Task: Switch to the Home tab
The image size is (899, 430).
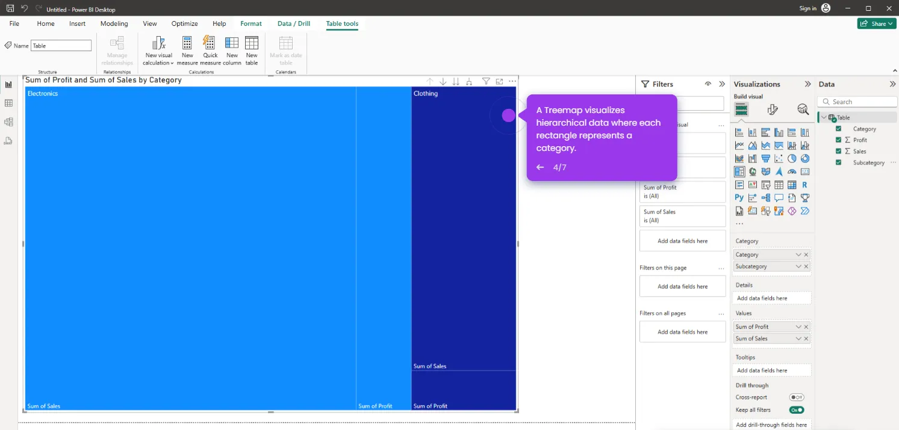Action: tap(46, 23)
